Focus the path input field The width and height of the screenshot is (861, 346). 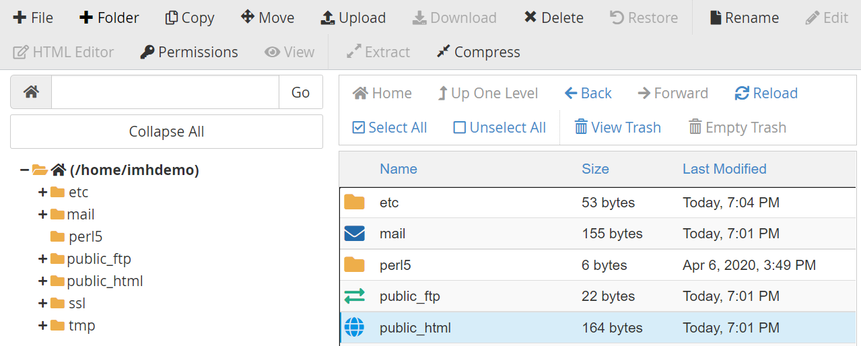[x=165, y=92]
